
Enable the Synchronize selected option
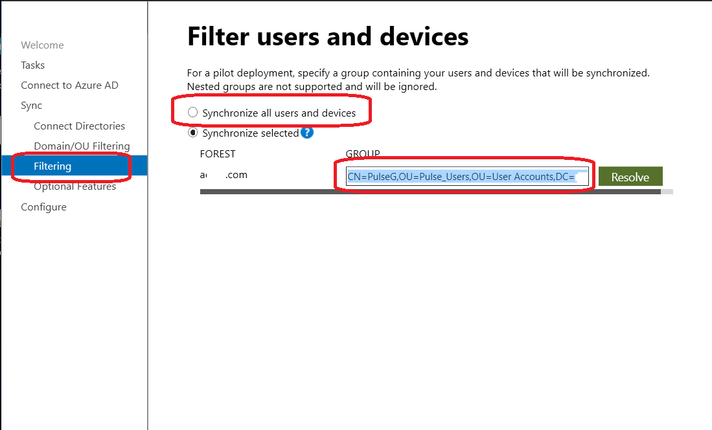tap(192, 133)
